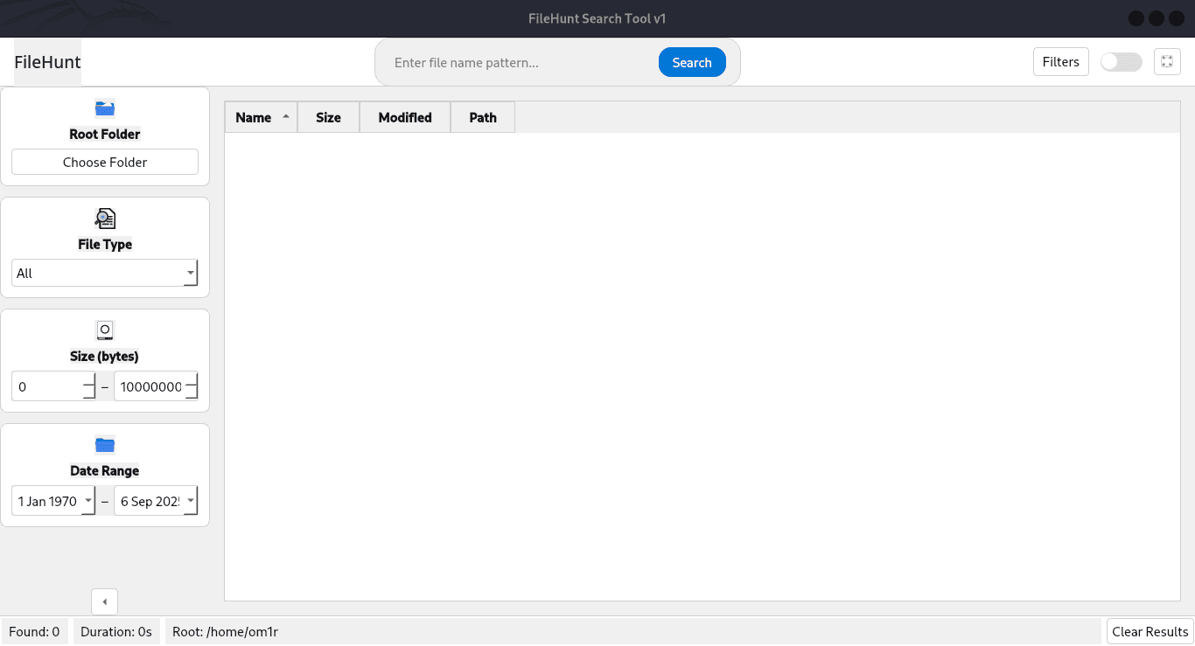Sort results by the Size column header
The width and height of the screenshot is (1195, 646).
click(329, 118)
